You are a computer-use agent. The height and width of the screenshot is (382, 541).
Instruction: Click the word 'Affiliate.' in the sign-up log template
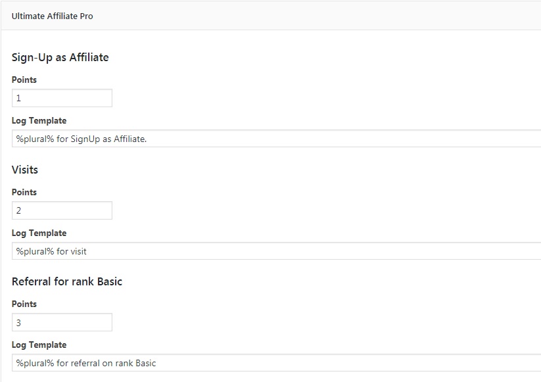pyautogui.click(x=130, y=139)
